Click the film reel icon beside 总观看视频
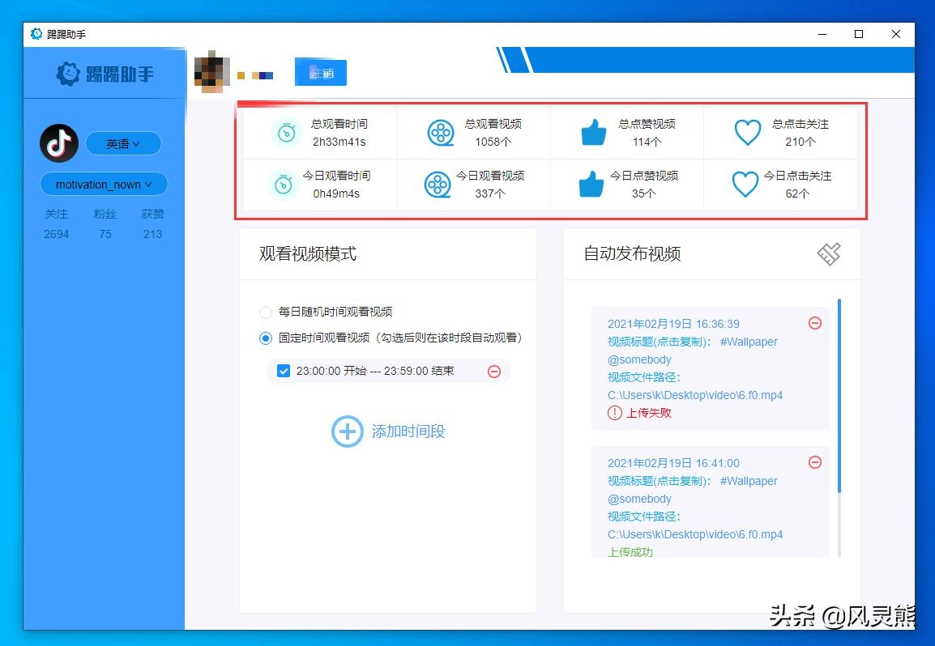 (439, 133)
